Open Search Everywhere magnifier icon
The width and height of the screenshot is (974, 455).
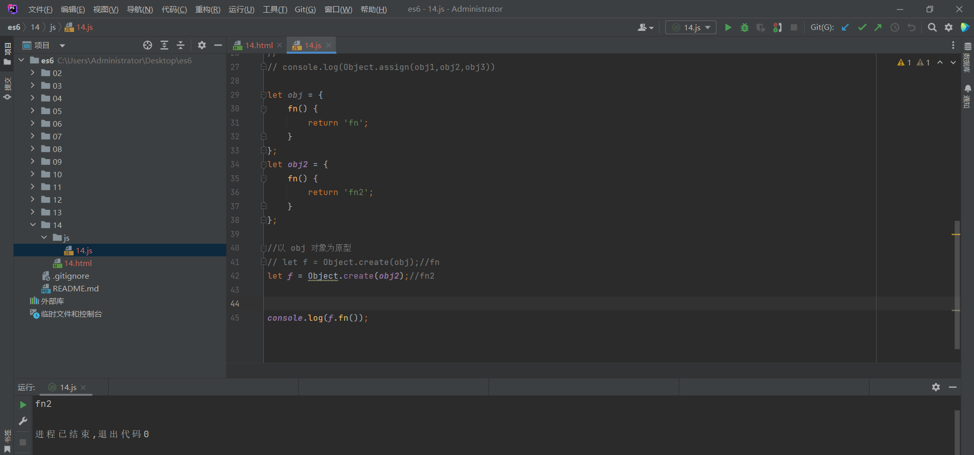click(932, 27)
